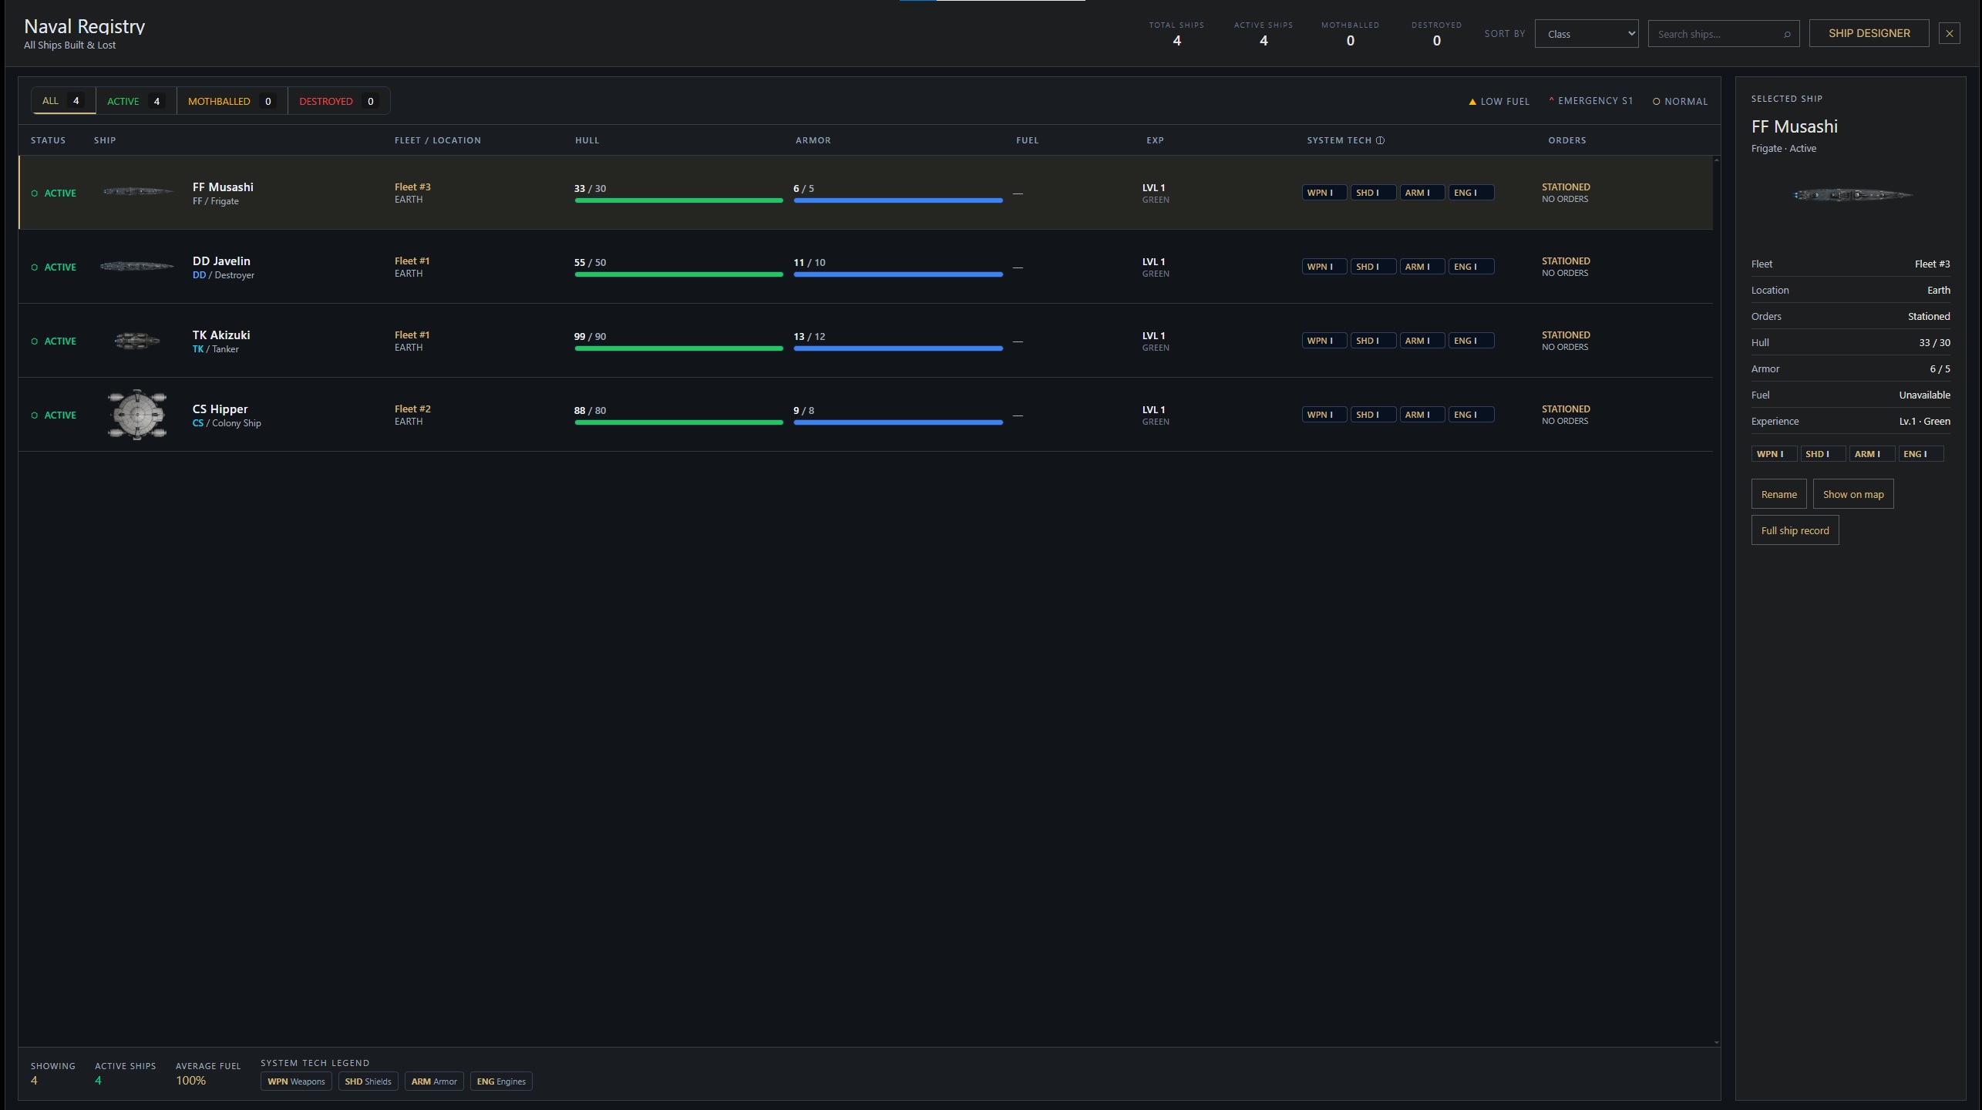Click the ARM I badge for TK Akizuki row

pos(1422,341)
